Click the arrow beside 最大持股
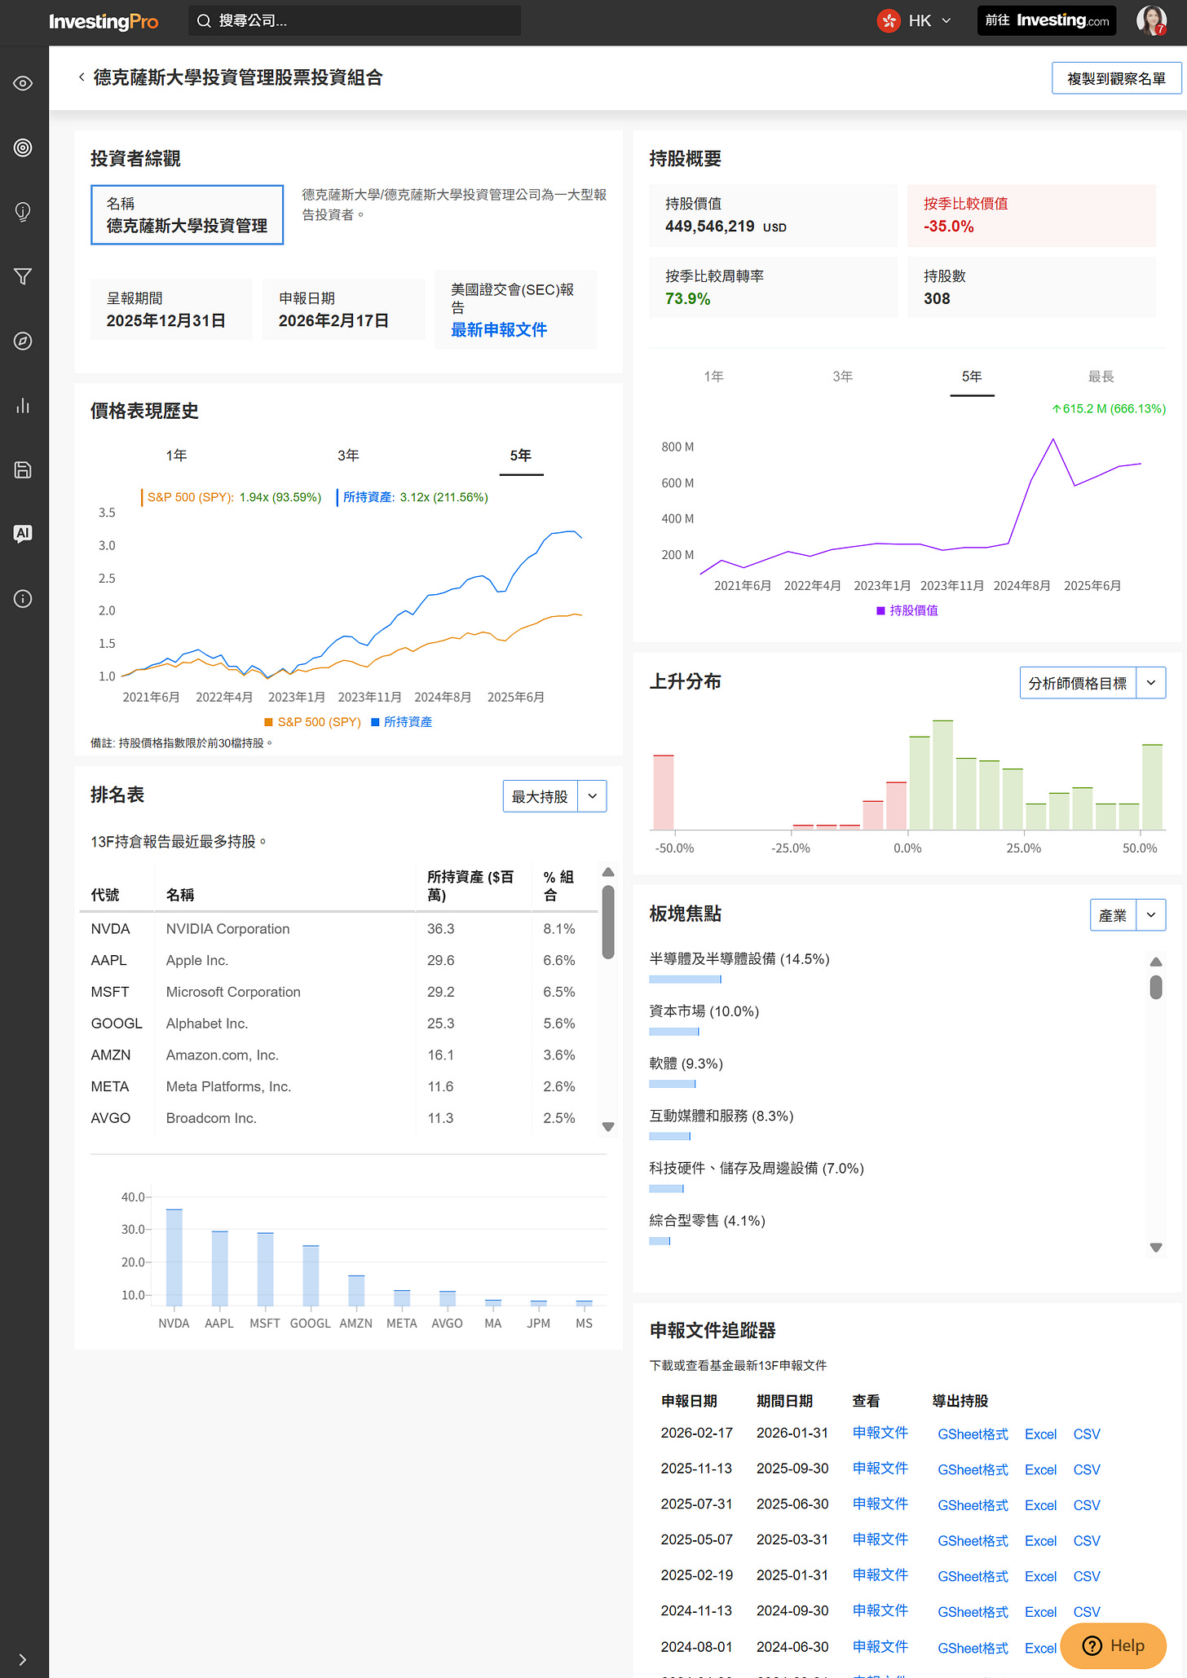The height and width of the screenshot is (1678, 1187). [593, 796]
